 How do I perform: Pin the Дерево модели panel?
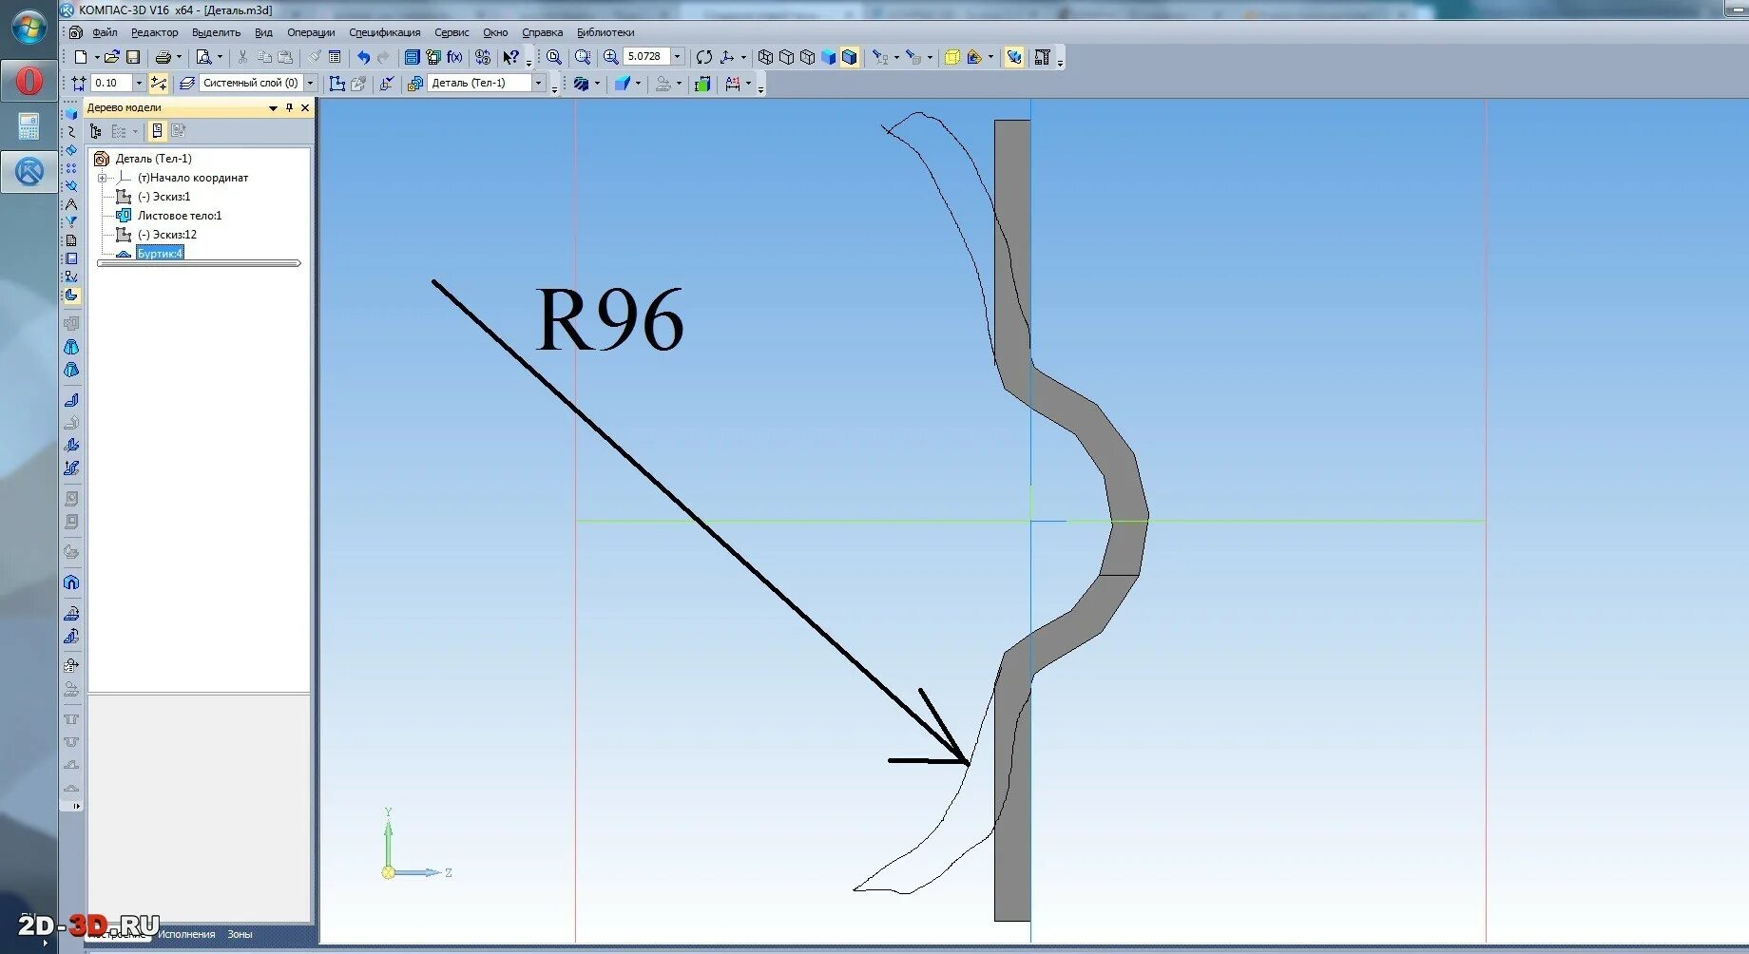(290, 108)
